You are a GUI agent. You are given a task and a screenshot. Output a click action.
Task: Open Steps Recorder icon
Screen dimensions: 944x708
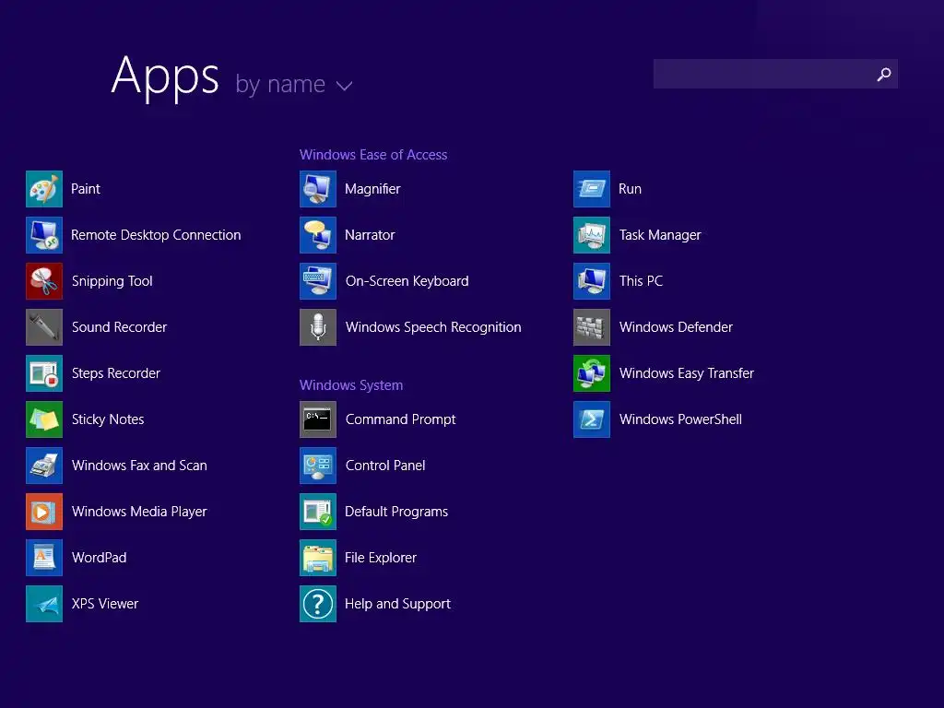[x=44, y=373]
